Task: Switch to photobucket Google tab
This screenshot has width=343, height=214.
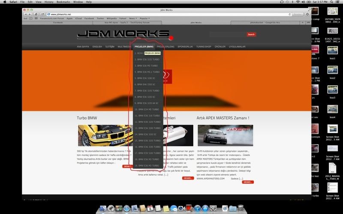Action: coord(265,23)
